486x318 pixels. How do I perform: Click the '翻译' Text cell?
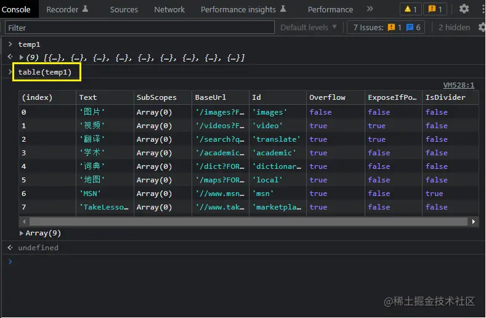click(105, 139)
